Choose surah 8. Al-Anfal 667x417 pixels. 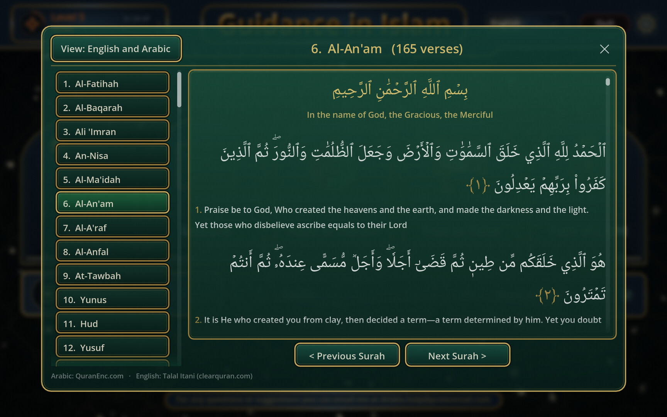pos(112,251)
